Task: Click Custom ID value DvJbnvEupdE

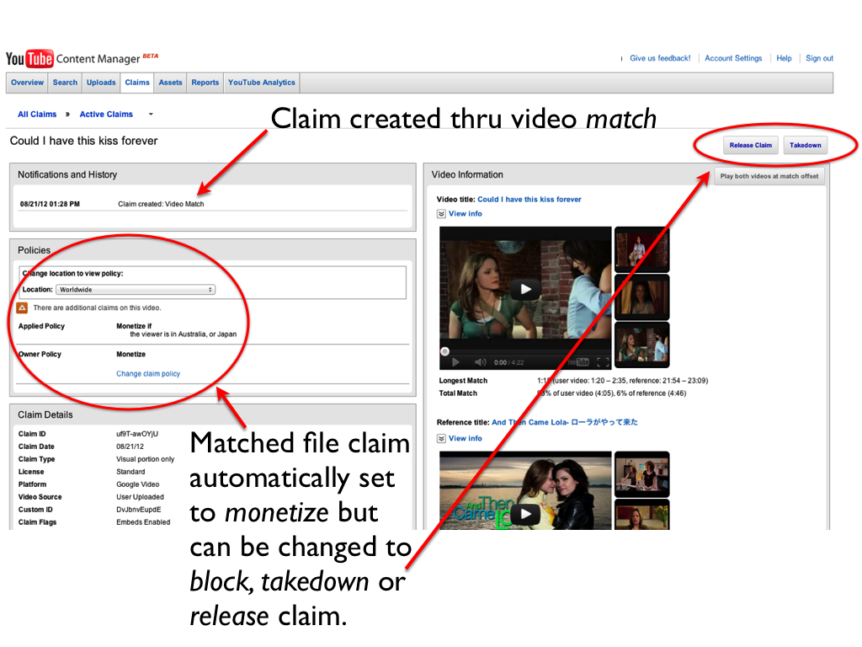Action: pos(139,510)
